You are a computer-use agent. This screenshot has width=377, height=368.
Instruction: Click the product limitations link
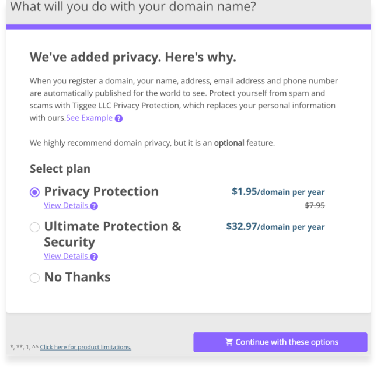pos(85,347)
